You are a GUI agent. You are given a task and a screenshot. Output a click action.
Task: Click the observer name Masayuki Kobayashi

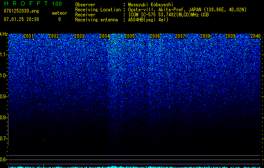coord(151,5)
